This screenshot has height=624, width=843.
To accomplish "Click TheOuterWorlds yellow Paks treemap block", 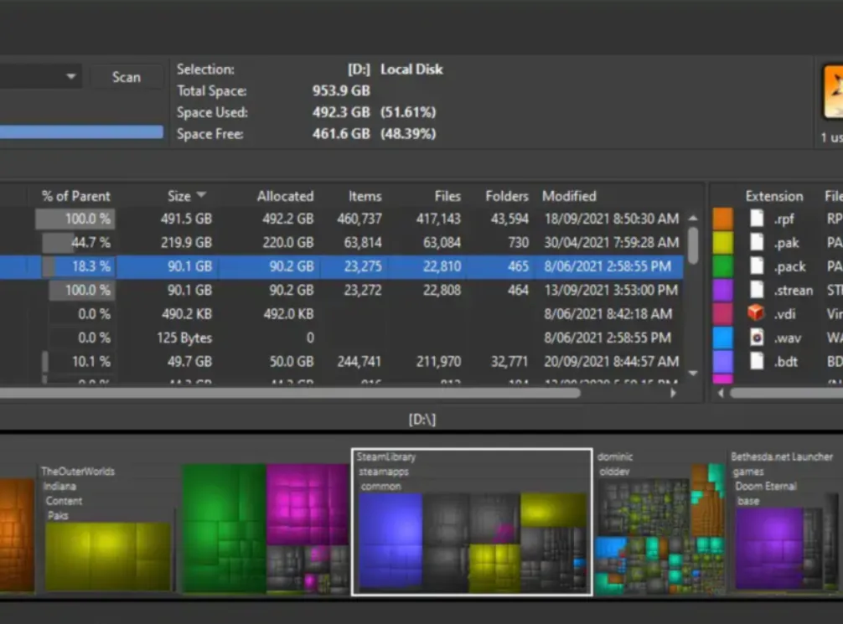I will (107, 557).
